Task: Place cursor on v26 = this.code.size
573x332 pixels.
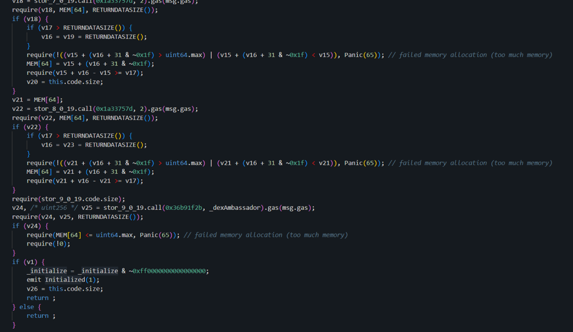Action: (65, 289)
